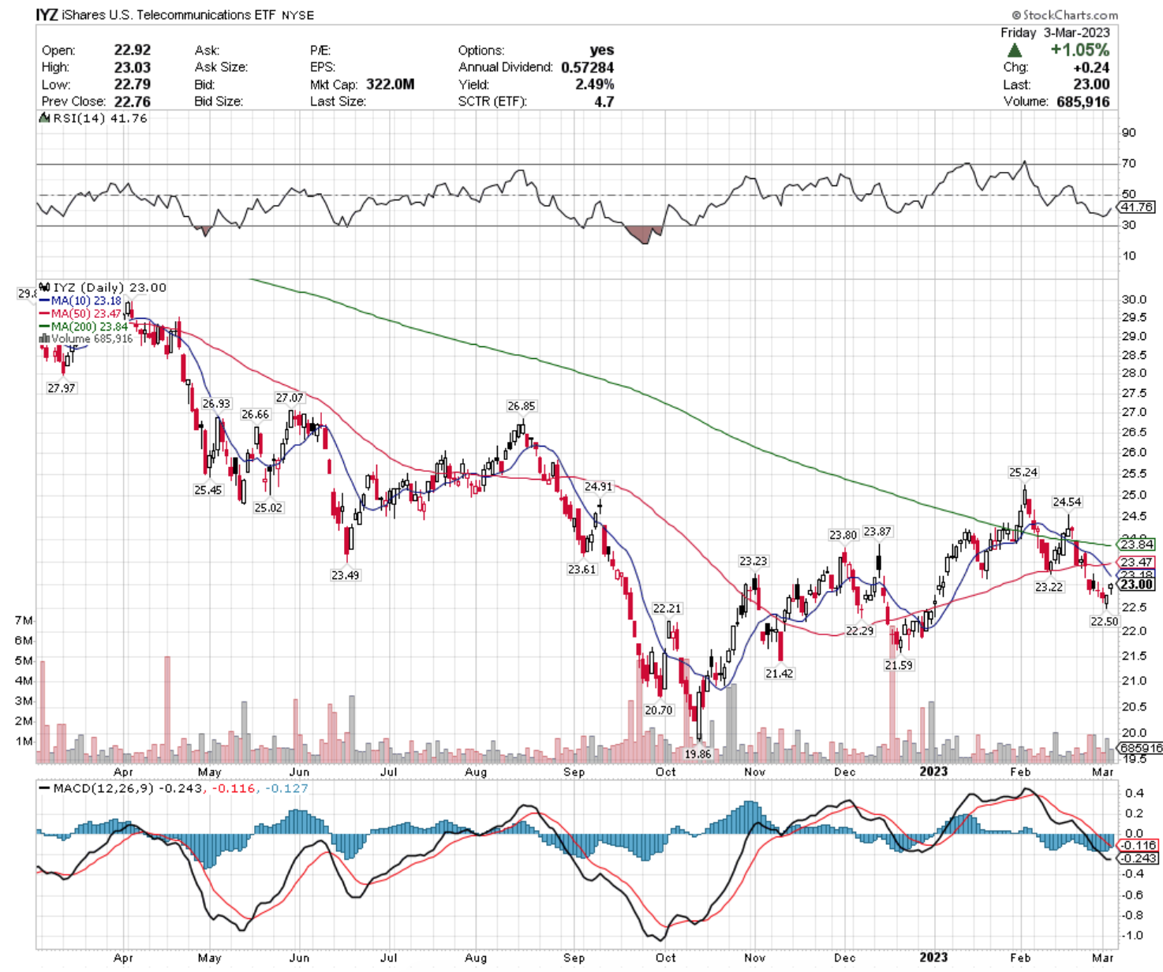Click the 19.86 October low annotation

[698, 754]
